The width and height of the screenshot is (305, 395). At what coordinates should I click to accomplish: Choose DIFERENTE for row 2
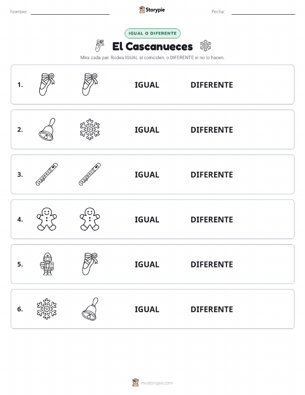[x=212, y=130]
